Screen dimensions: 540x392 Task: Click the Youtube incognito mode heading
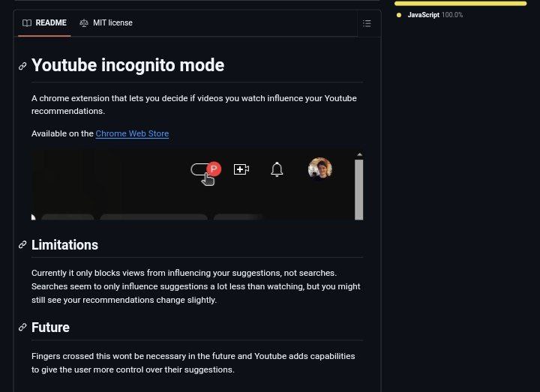pos(127,65)
